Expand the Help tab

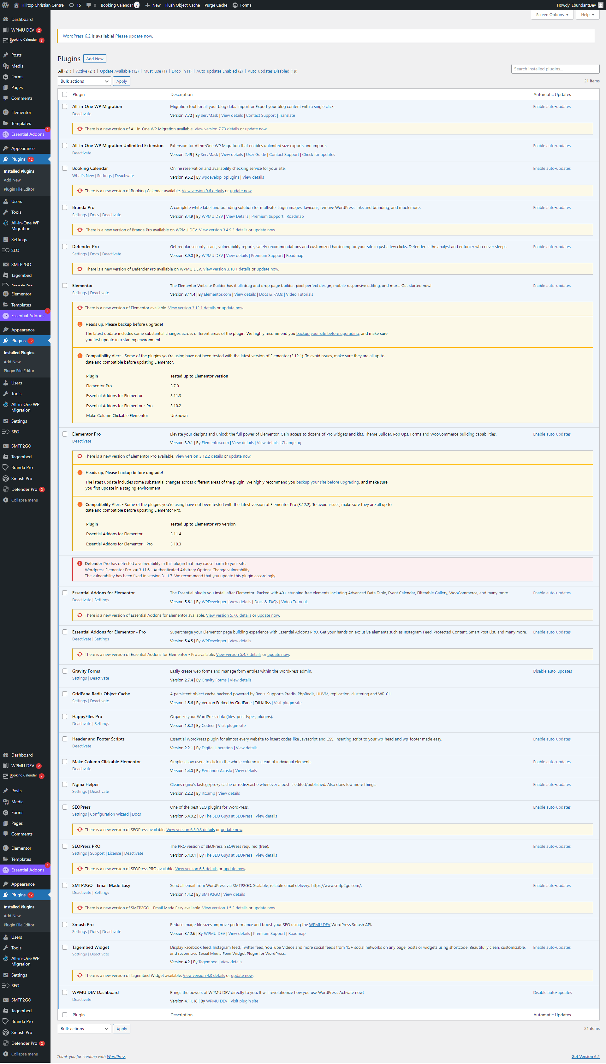[587, 15]
